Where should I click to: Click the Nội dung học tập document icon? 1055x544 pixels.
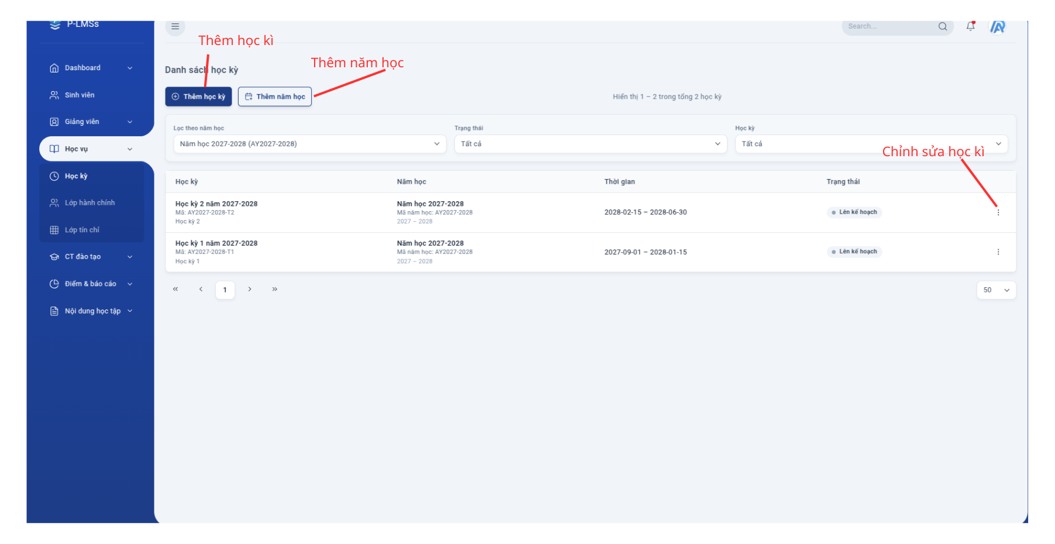click(x=54, y=311)
